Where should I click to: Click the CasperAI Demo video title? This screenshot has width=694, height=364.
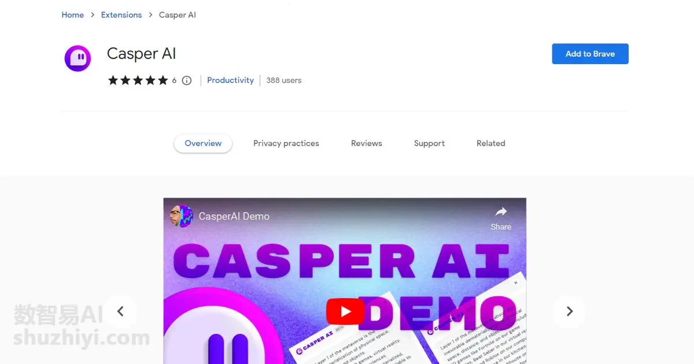pyautogui.click(x=234, y=216)
